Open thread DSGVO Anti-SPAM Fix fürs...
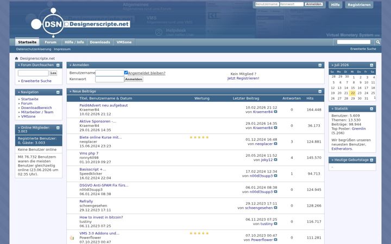Image resolution: width=391 pixels, height=244 pixels. click(x=104, y=185)
